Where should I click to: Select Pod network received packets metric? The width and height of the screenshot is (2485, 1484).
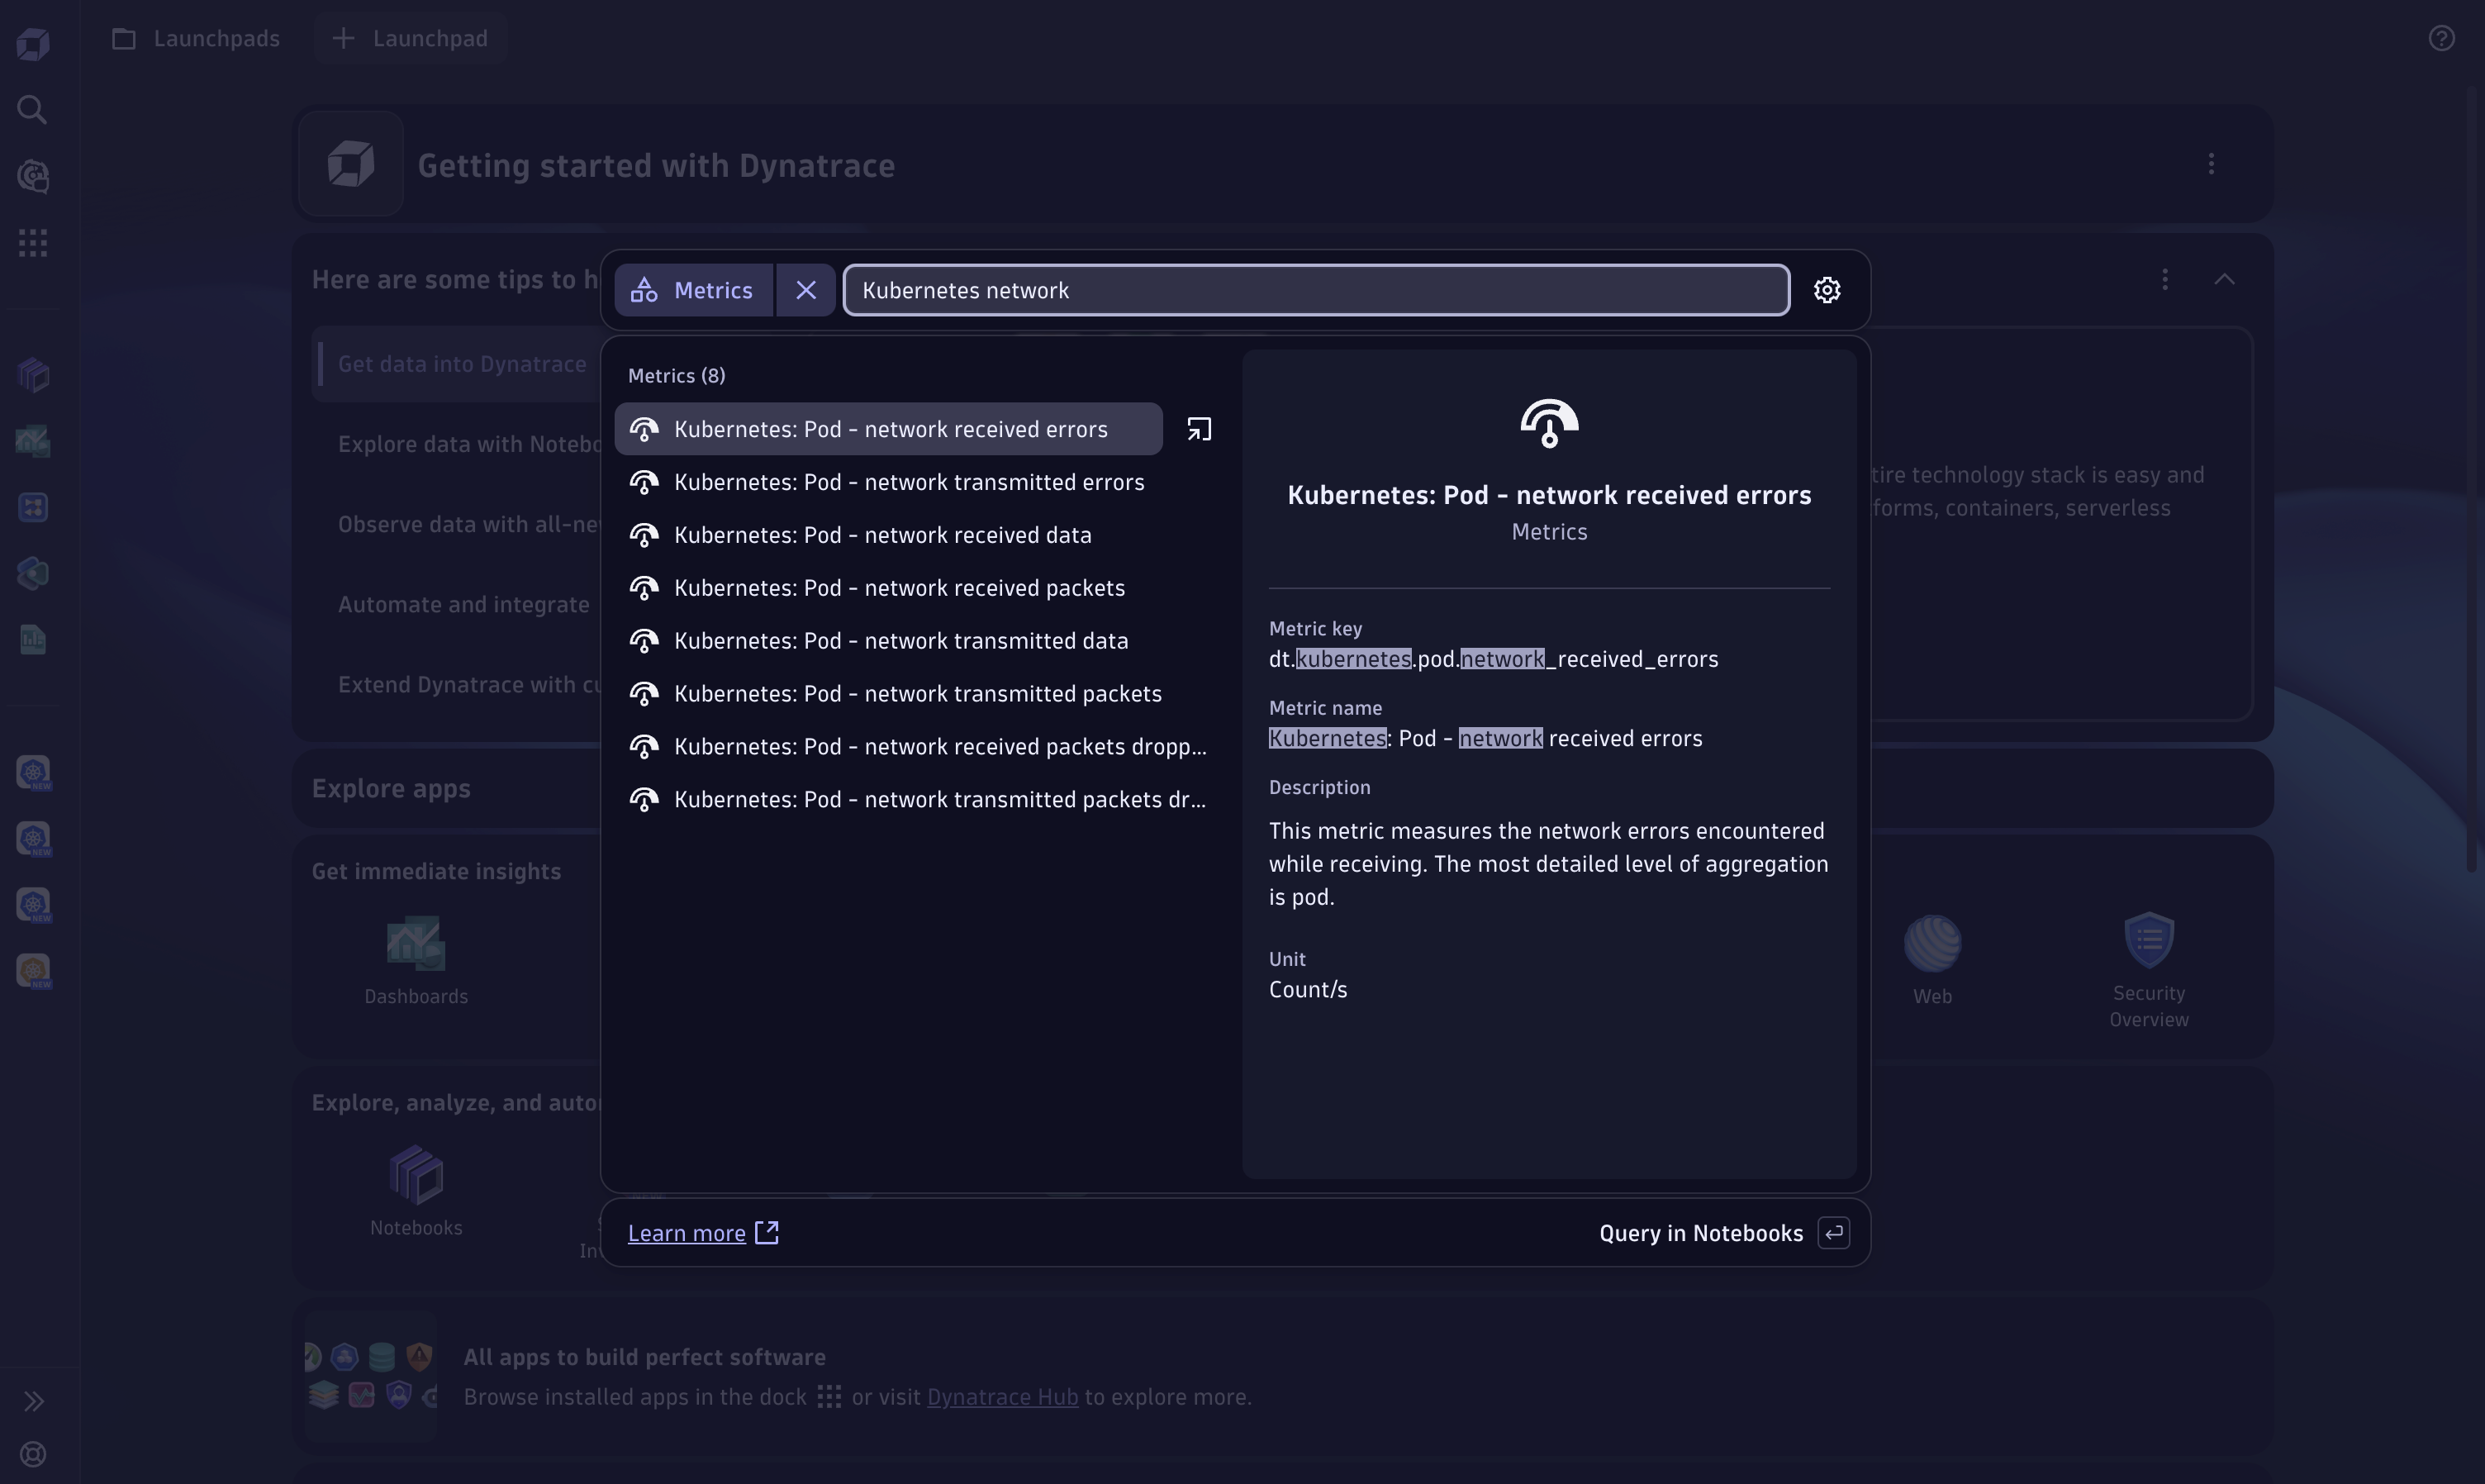pyautogui.click(x=899, y=588)
